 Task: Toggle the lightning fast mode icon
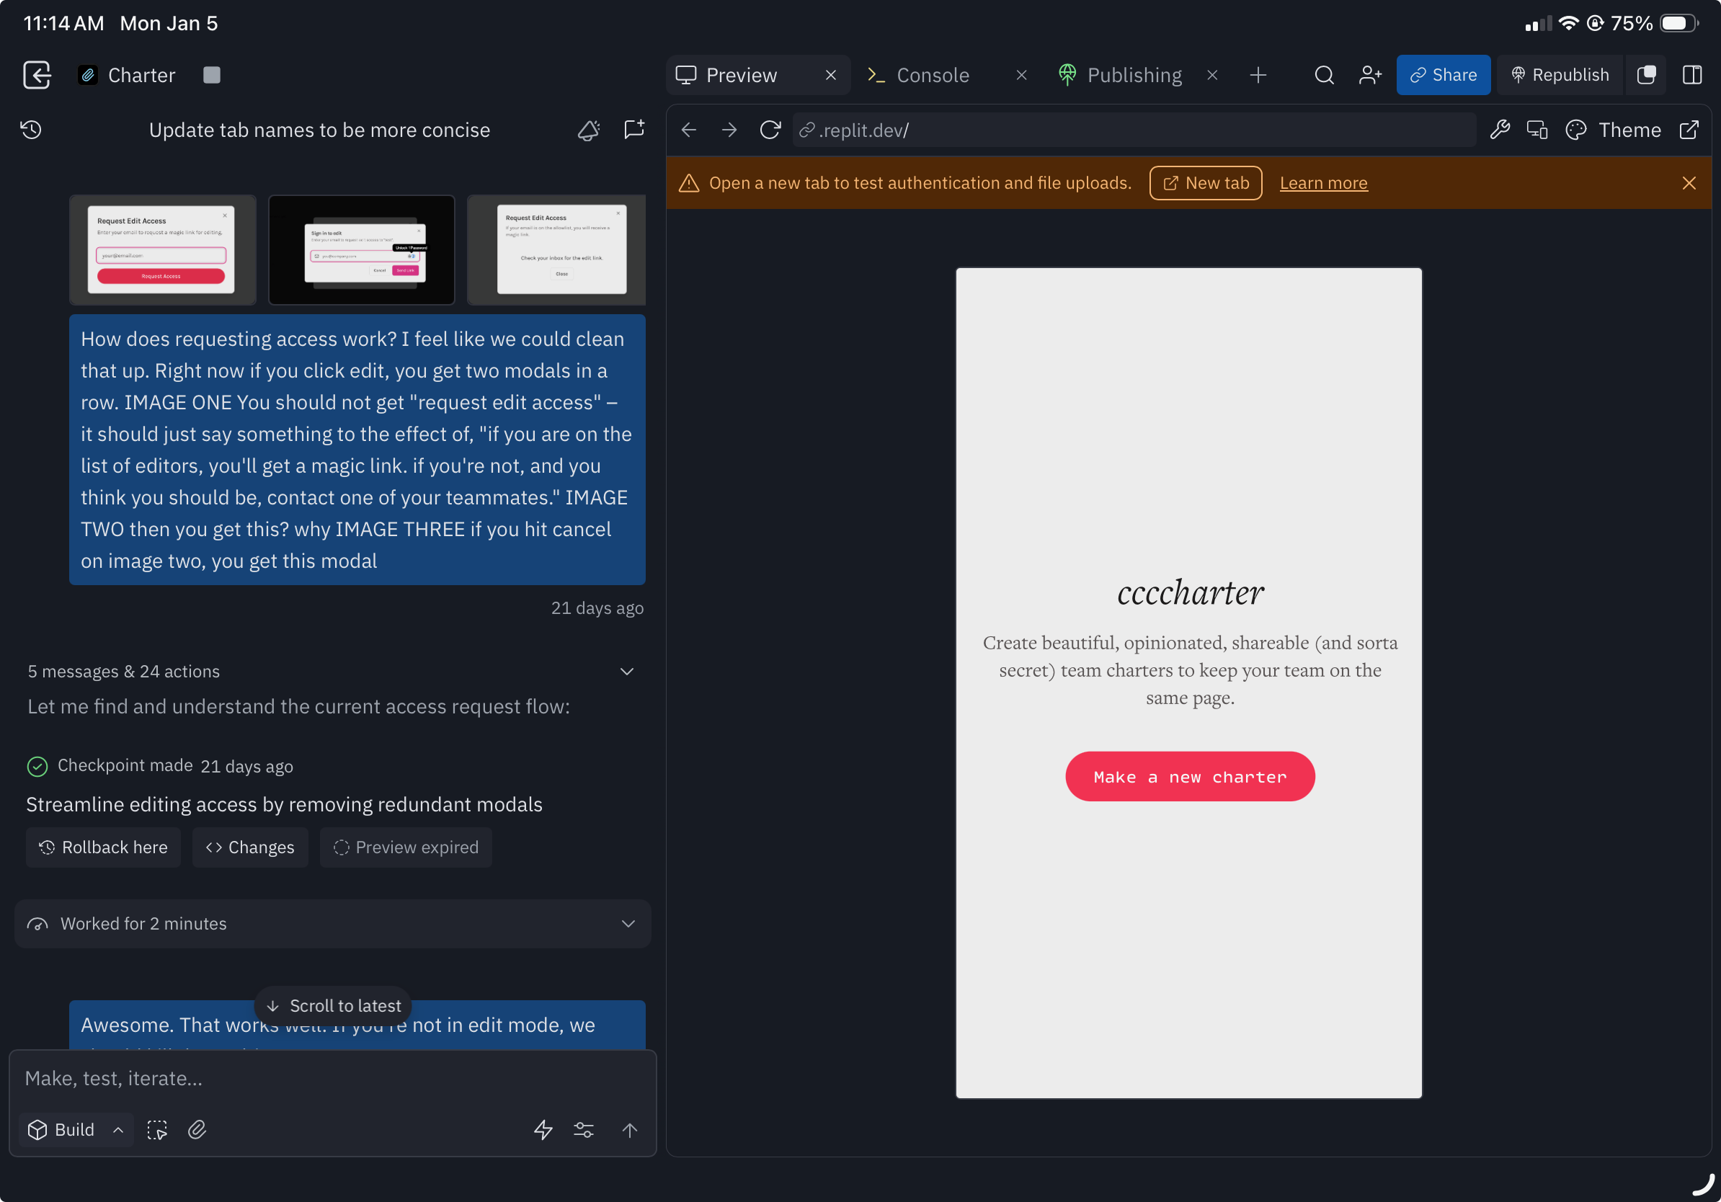coord(543,1129)
